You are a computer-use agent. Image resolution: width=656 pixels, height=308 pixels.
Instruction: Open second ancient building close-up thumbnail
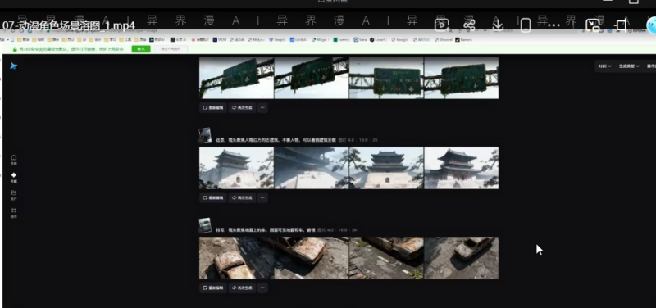pyautogui.click(x=312, y=168)
